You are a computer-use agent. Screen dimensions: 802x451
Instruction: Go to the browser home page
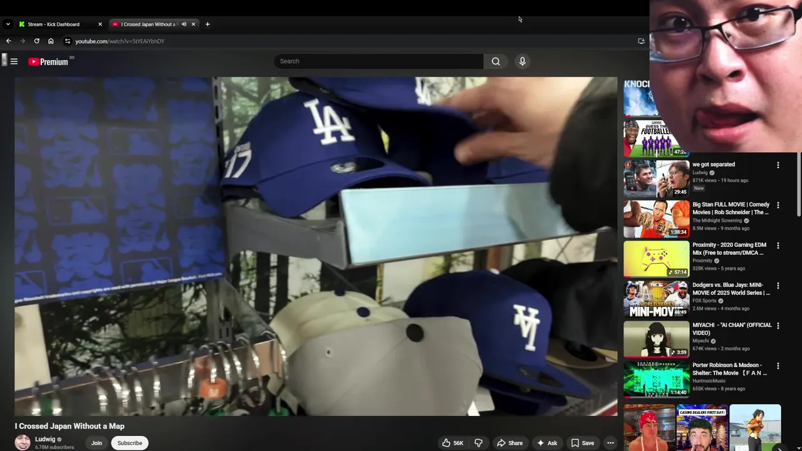[x=51, y=41]
